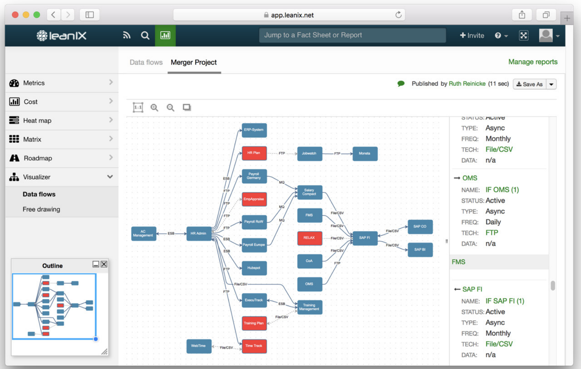Select the Salary Compact node
The image size is (581, 369).
pyautogui.click(x=309, y=192)
